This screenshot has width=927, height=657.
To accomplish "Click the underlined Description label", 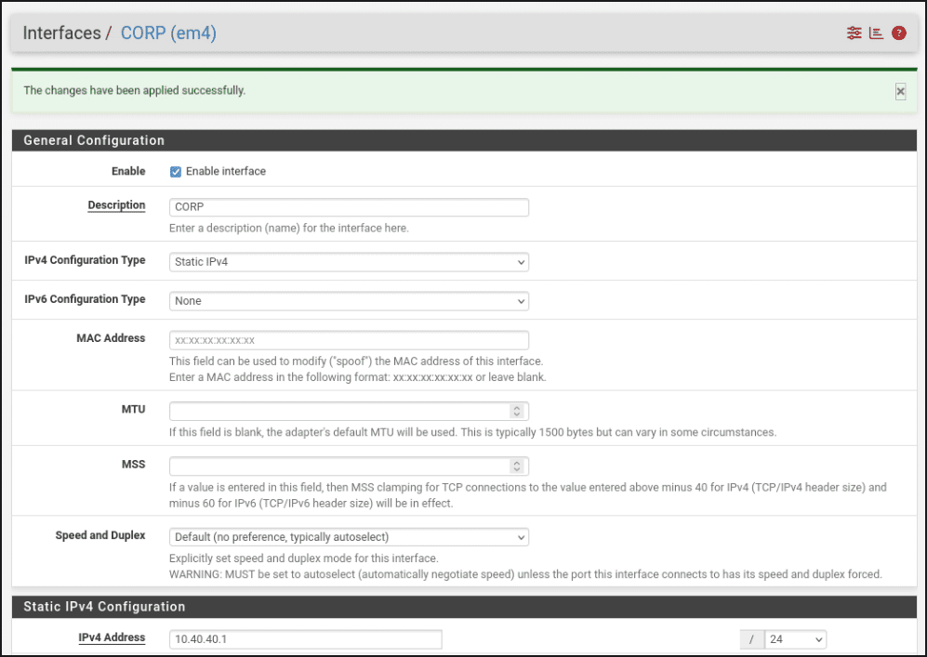I will (116, 205).
